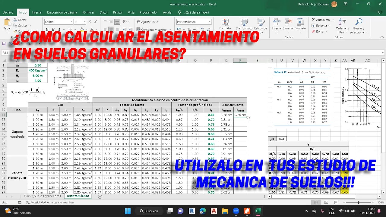Toggle bold N formatting
The width and height of the screenshot is (386, 217).
(47, 30)
